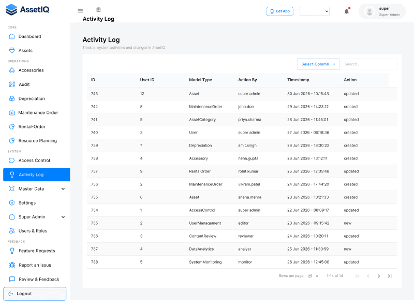The width and height of the screenshot is (414, 307).
Task: Open the Users & Roles label
Action: pyautogui.click(x=33, y=231)
